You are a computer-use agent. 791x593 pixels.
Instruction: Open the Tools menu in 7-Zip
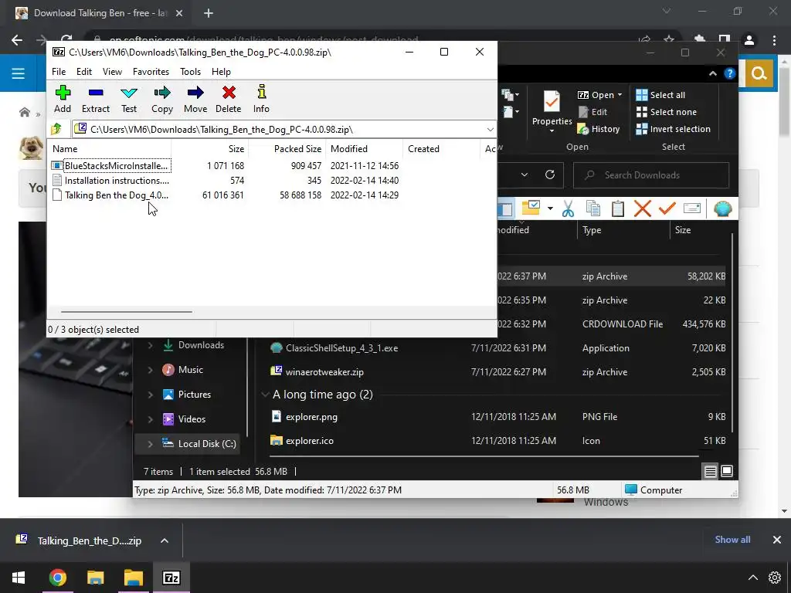[190, 72]
